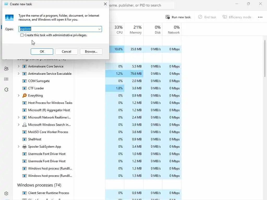Sort by Disk column header
267x200 pixels.
tap(153, 29)
